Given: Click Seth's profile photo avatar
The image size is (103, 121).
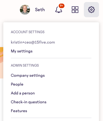Looking at the screenshot, I should (x=25, y=10).
